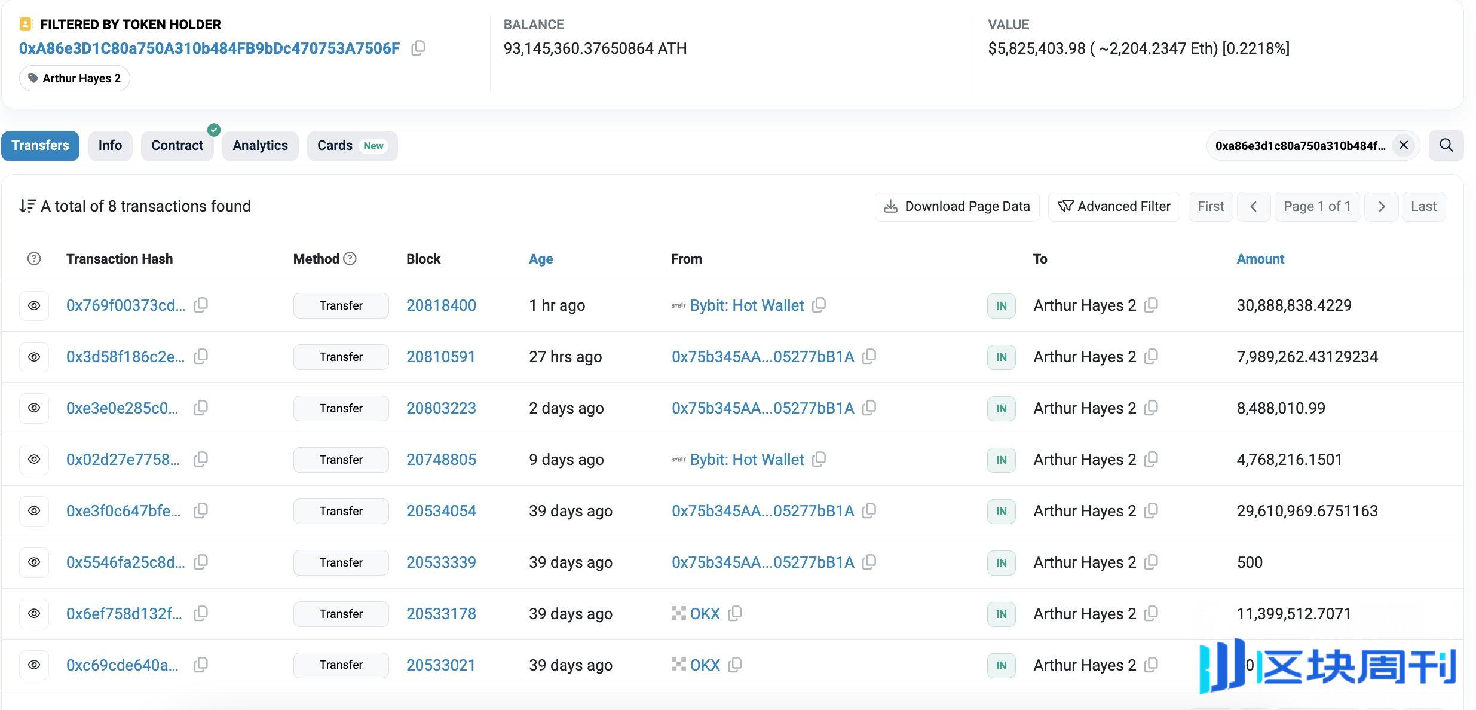Image resolution: width=1476 pixels, height=710 pixels.
Task: Select the balance 93,145,360.37650864 ATH
Action: 595,48
